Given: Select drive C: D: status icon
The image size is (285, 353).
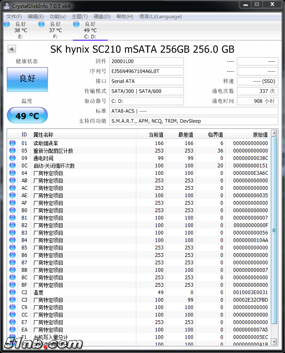Looking at the screenshot, I should pyautogui.click(x=76, y=24).
